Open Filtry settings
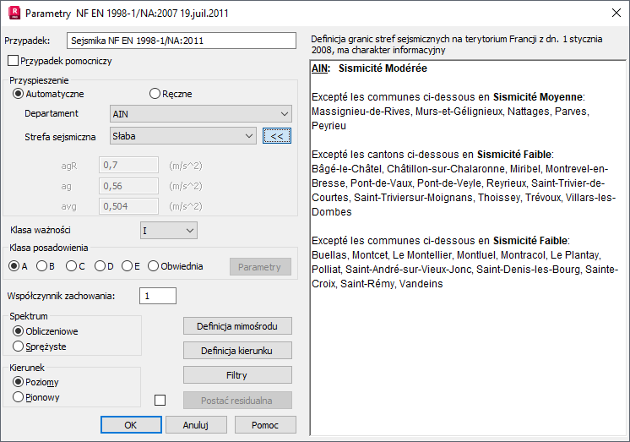The width and height of the screenshot is (630, 442). [x=237, y=375]
